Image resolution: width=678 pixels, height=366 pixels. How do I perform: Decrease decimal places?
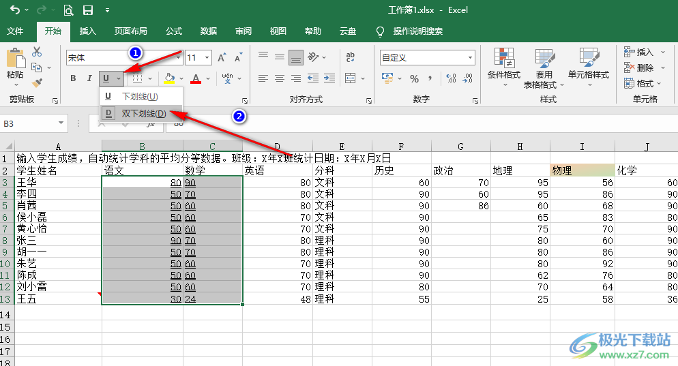(468, 78)
